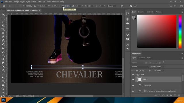Image resolution: width=184 pixels, height=103 pixels.
Task: Select the Gradient tool
Action: (x=3, y=59)
